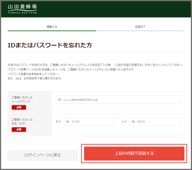Viewport: 192px width, 170px height.
Task: Focus the セイ surname kana field
Action: [89, 122]
